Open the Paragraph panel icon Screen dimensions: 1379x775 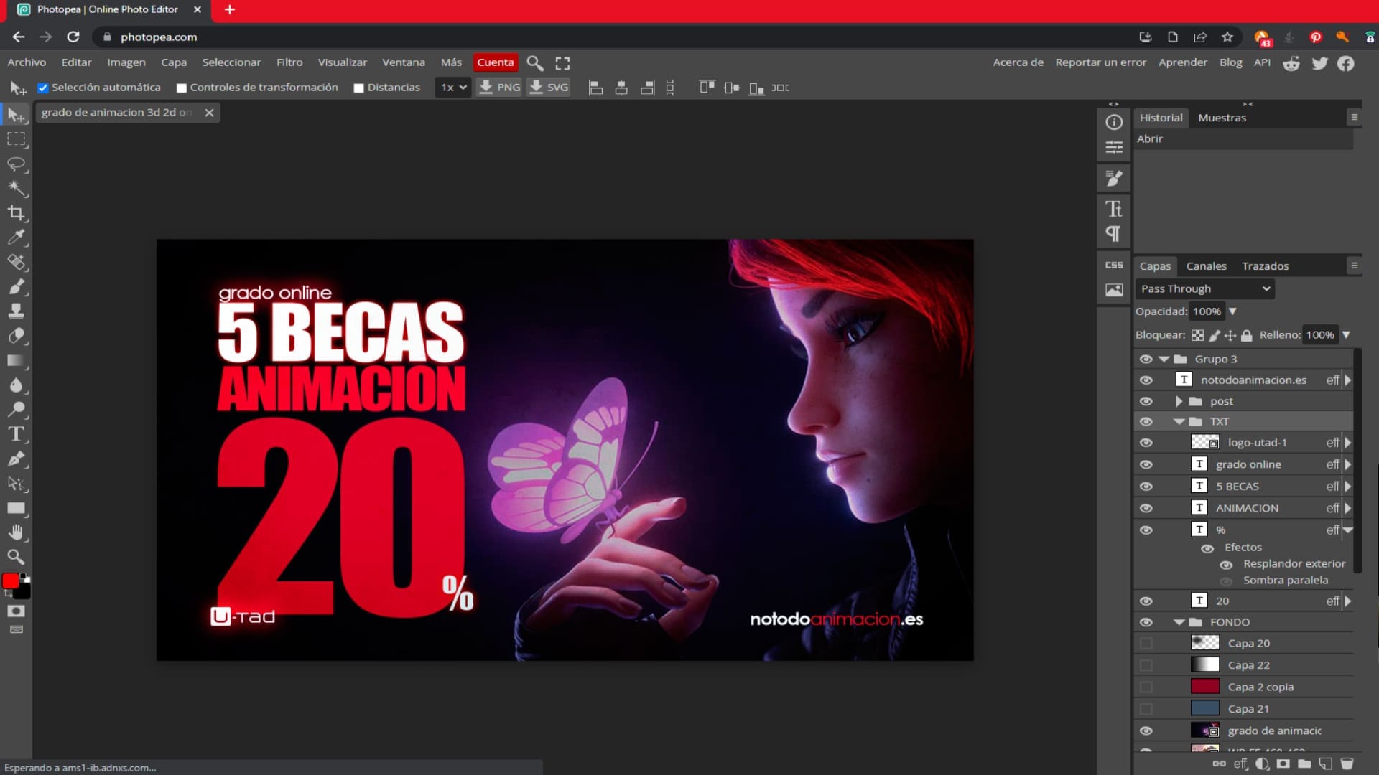1114,234
